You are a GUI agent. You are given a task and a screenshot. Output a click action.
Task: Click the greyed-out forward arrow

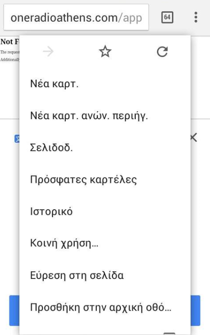[48, 51]
